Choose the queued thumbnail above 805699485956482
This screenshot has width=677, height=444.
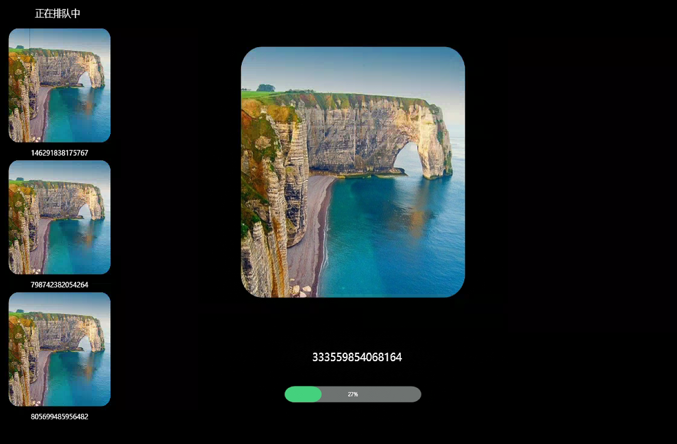[59, 349]
